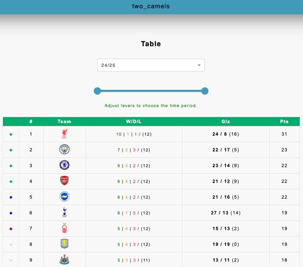Click the Brighton crest in row 5

64,196
